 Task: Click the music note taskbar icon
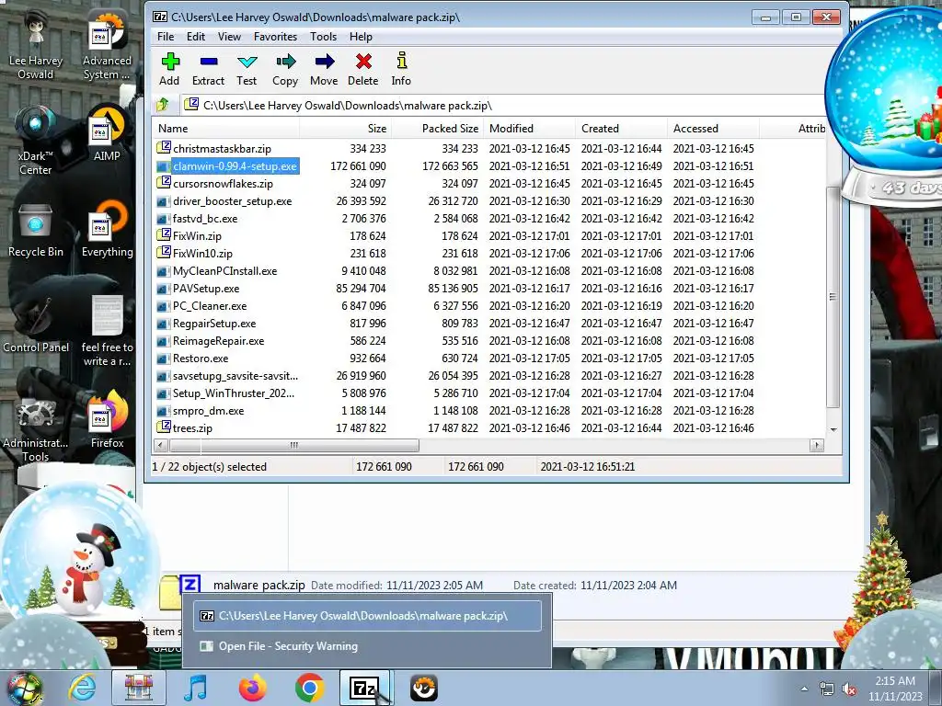click(x=196, y=688)
